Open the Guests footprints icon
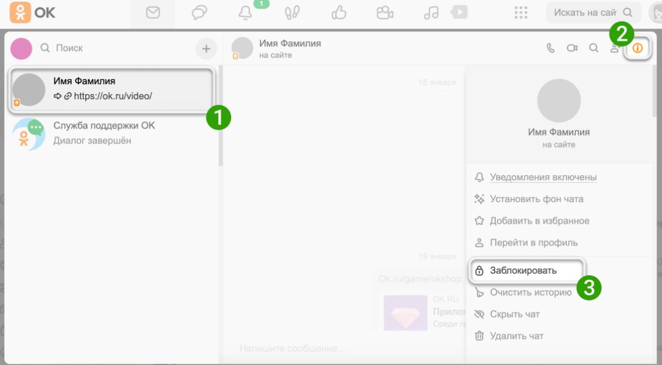662x365 pixels. pyautogui.click(x=292, y=13)
